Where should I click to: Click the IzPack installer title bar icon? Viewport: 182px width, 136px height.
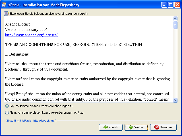4,5
